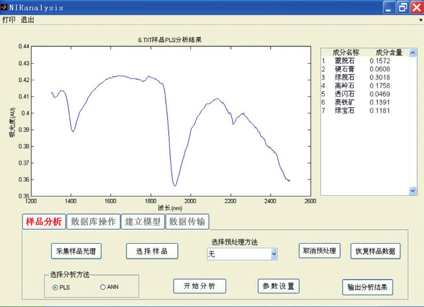Screen dimensions: 424x307
Task: Minimize the NIRanalysis window
Action: pyautogui.click(x=389, y=7)
